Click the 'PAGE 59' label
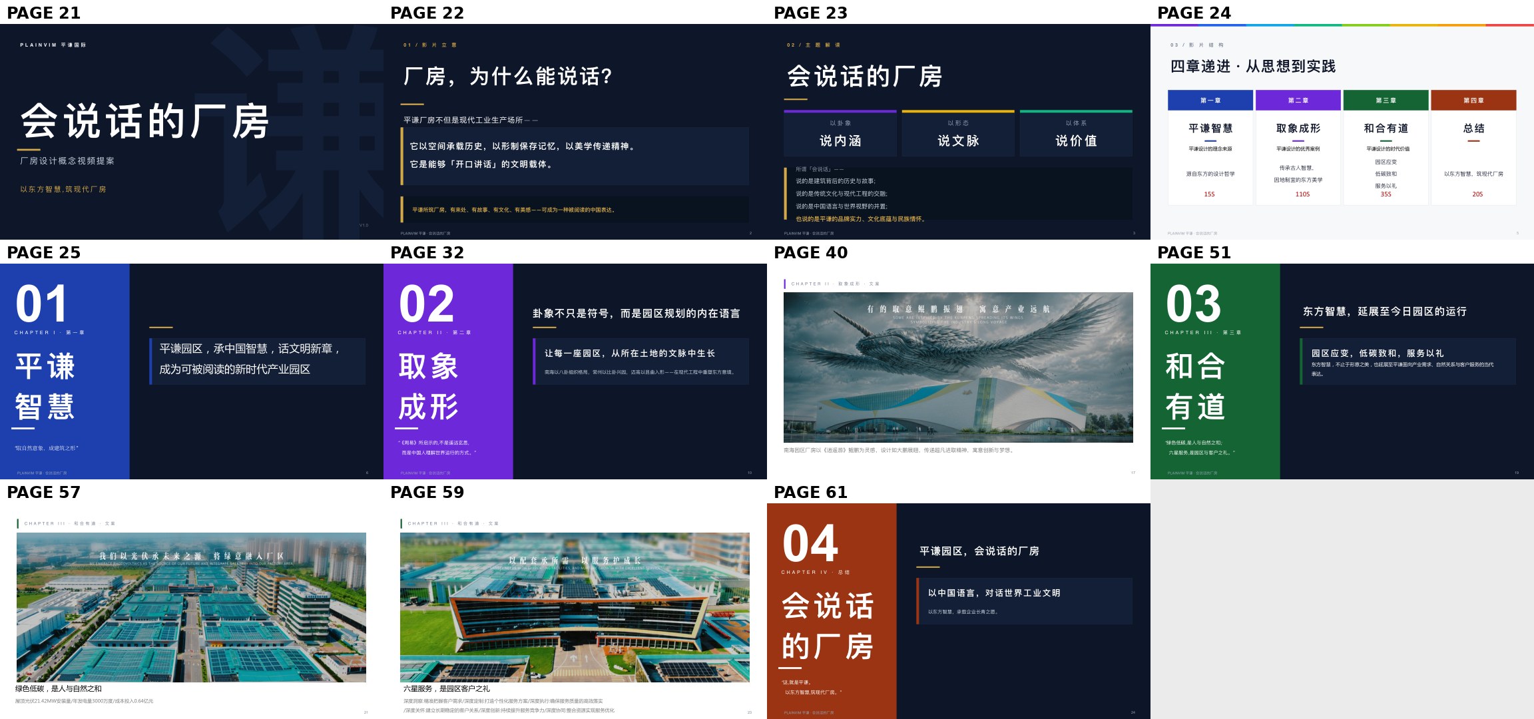The width and height of the screenshot is (1534, 719). pos(427,492)
